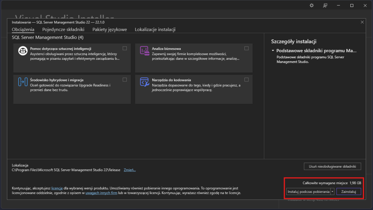
Task: Collapse Podstawowe składniki programu details section
Action: tap(273, 51)
